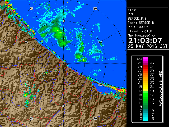Click the 40 km ring label due south
The image size is (169, 127).
tap(63, 106)
